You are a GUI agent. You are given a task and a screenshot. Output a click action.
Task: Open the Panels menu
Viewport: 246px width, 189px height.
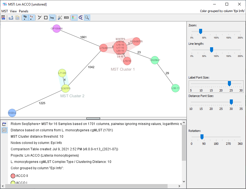[24, 11]
